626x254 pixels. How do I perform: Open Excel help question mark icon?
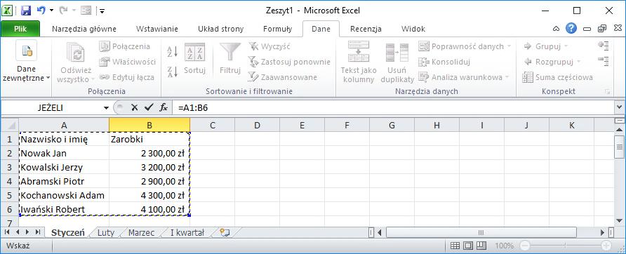point(571,28)
